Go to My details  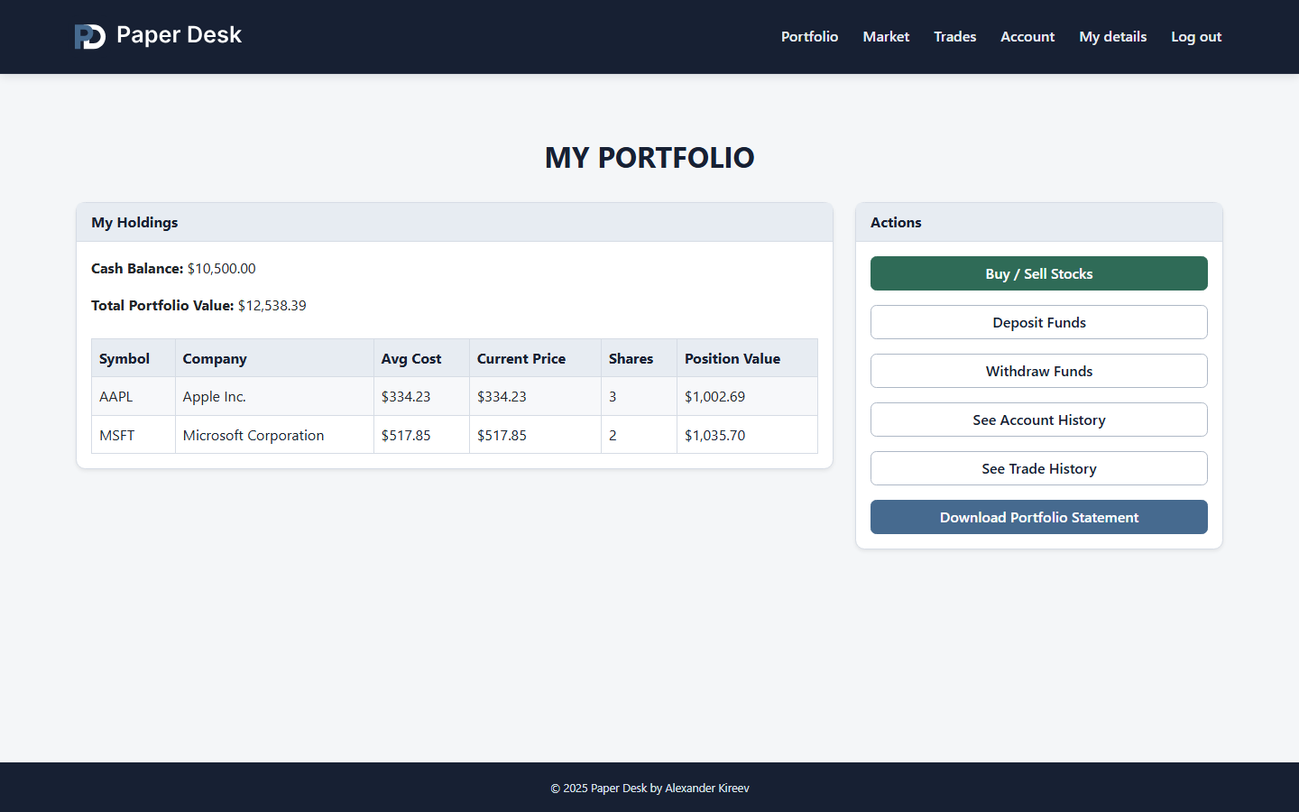click(x=1113, y=37)
